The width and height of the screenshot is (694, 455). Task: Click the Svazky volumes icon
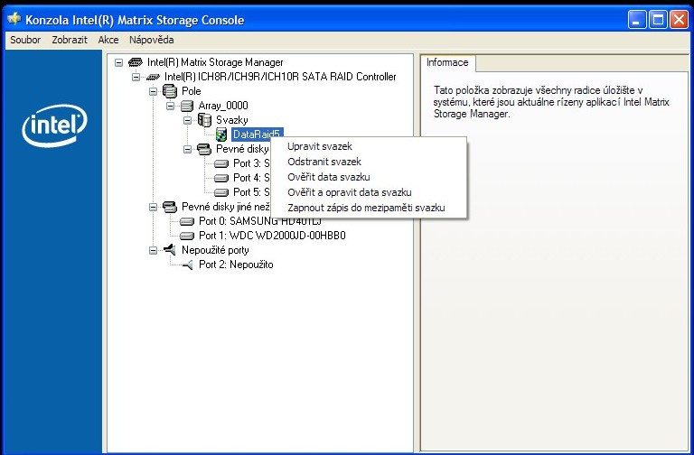(204, 120)
